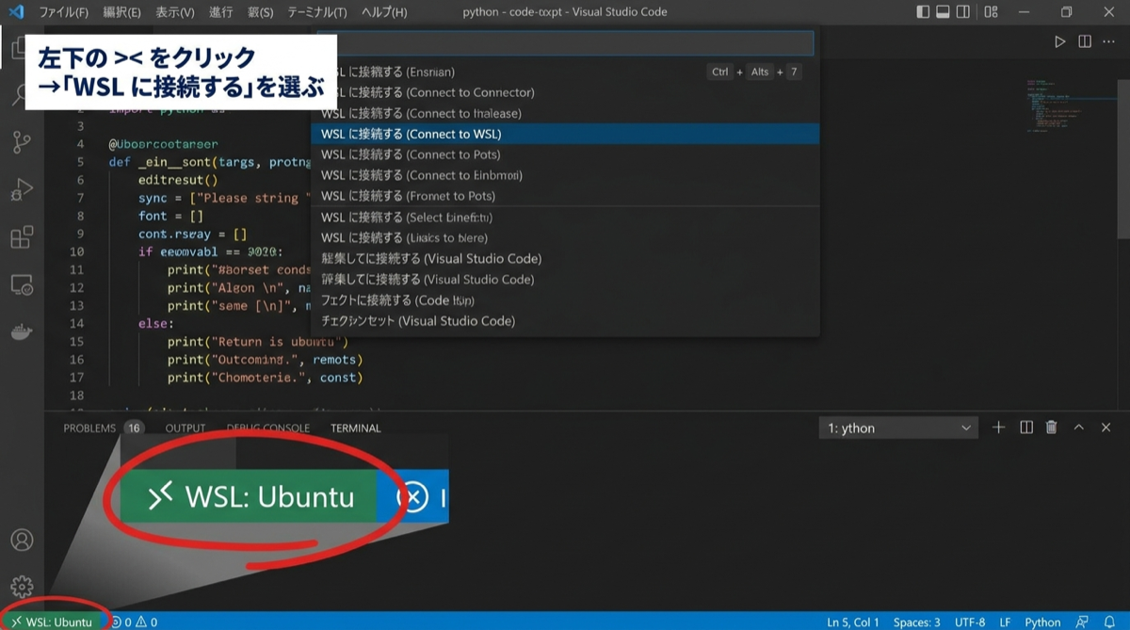Switch to the TERMINAL tab
This screenshot has height=630, width=1130.
pyautogui.click(x=356, y=428)
